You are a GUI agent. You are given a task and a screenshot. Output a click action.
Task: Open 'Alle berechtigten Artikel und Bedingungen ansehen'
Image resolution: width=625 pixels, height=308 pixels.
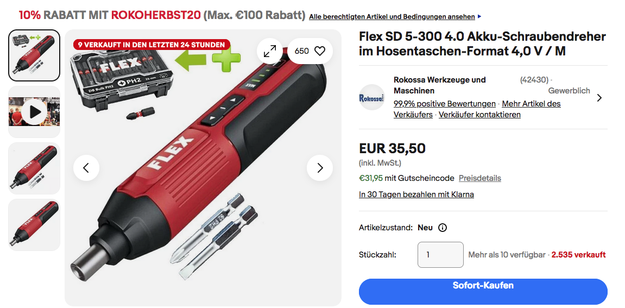pyautogui.click(x=392, y=17)
